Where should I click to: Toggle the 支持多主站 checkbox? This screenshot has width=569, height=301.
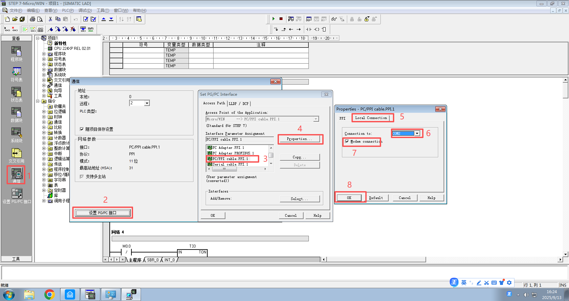pos(82,177)
